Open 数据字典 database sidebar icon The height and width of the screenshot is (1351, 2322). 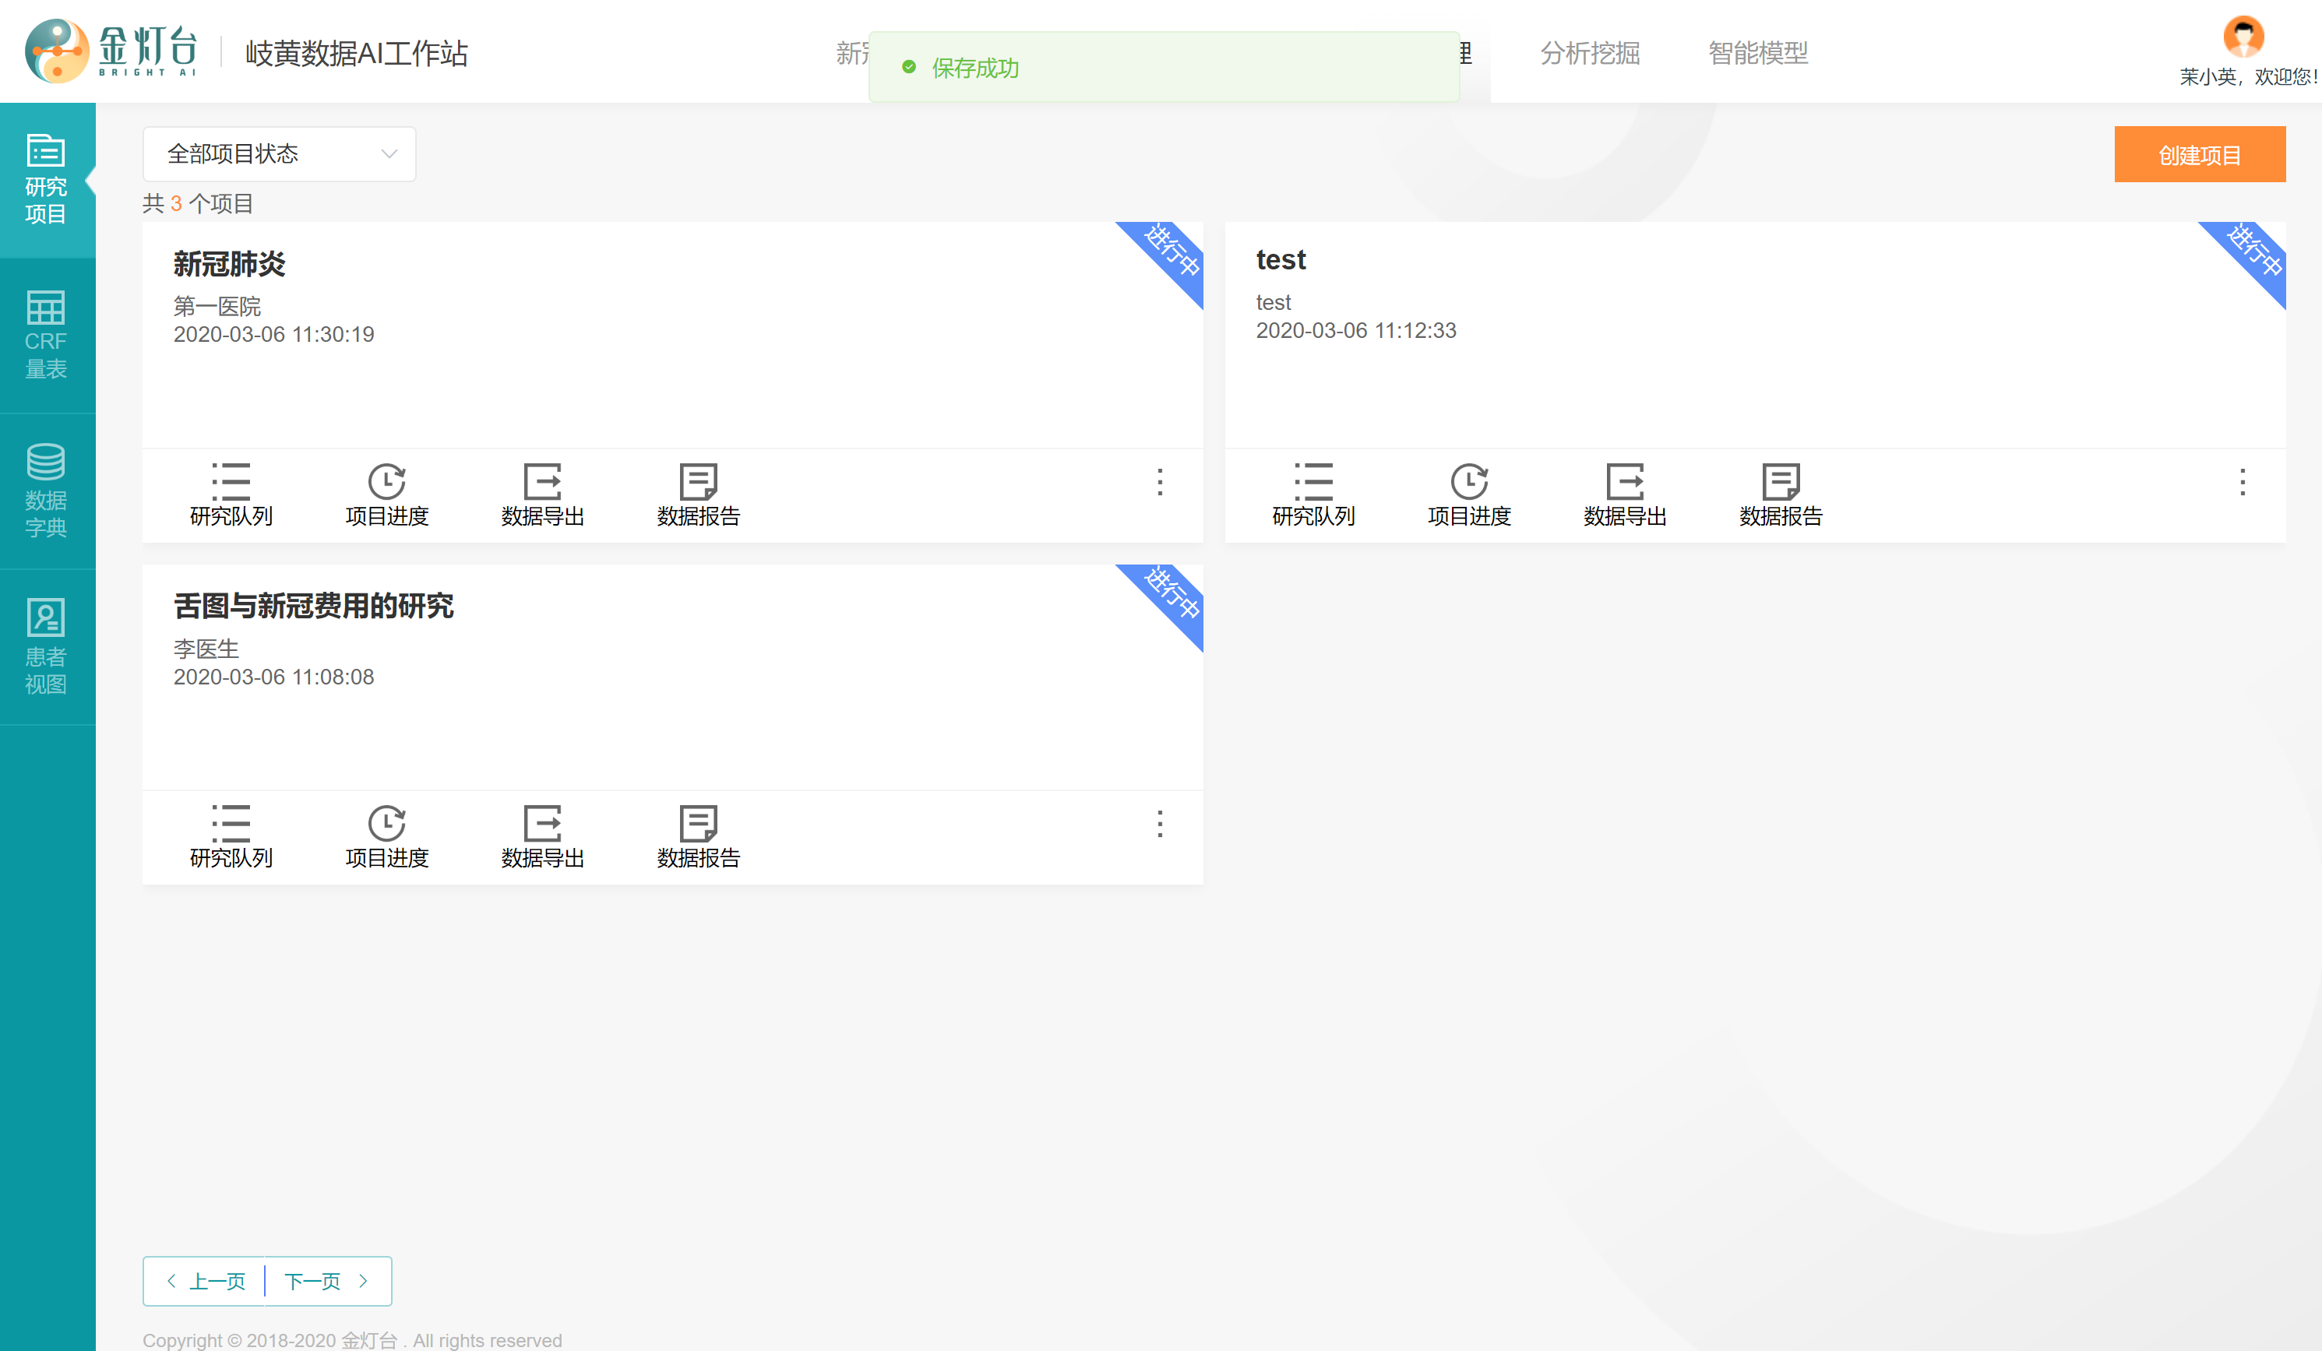tap(46, 490)
